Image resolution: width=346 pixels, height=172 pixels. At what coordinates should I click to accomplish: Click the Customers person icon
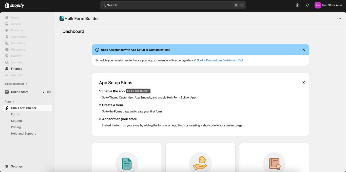pyautogui.click(x=7, y=37)
